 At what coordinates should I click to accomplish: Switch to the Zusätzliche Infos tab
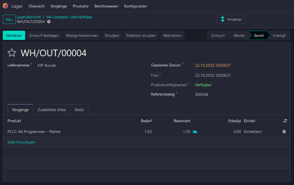click(52, 110)
